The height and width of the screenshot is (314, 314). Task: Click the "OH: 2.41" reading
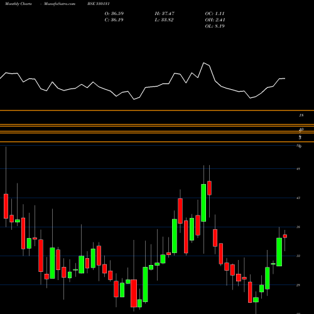215,20
